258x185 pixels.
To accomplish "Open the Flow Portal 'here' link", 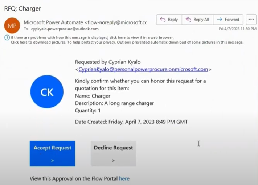I will (x=124, y=178).
